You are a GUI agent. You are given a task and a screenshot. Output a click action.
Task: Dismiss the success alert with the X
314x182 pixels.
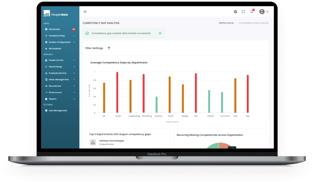[x=160, y=34]
